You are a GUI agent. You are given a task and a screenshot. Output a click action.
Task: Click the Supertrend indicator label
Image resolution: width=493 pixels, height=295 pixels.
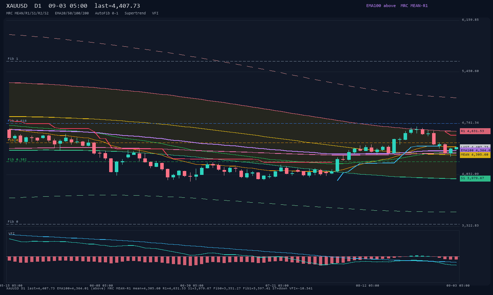pyautogui.click(x=135, y=13)
